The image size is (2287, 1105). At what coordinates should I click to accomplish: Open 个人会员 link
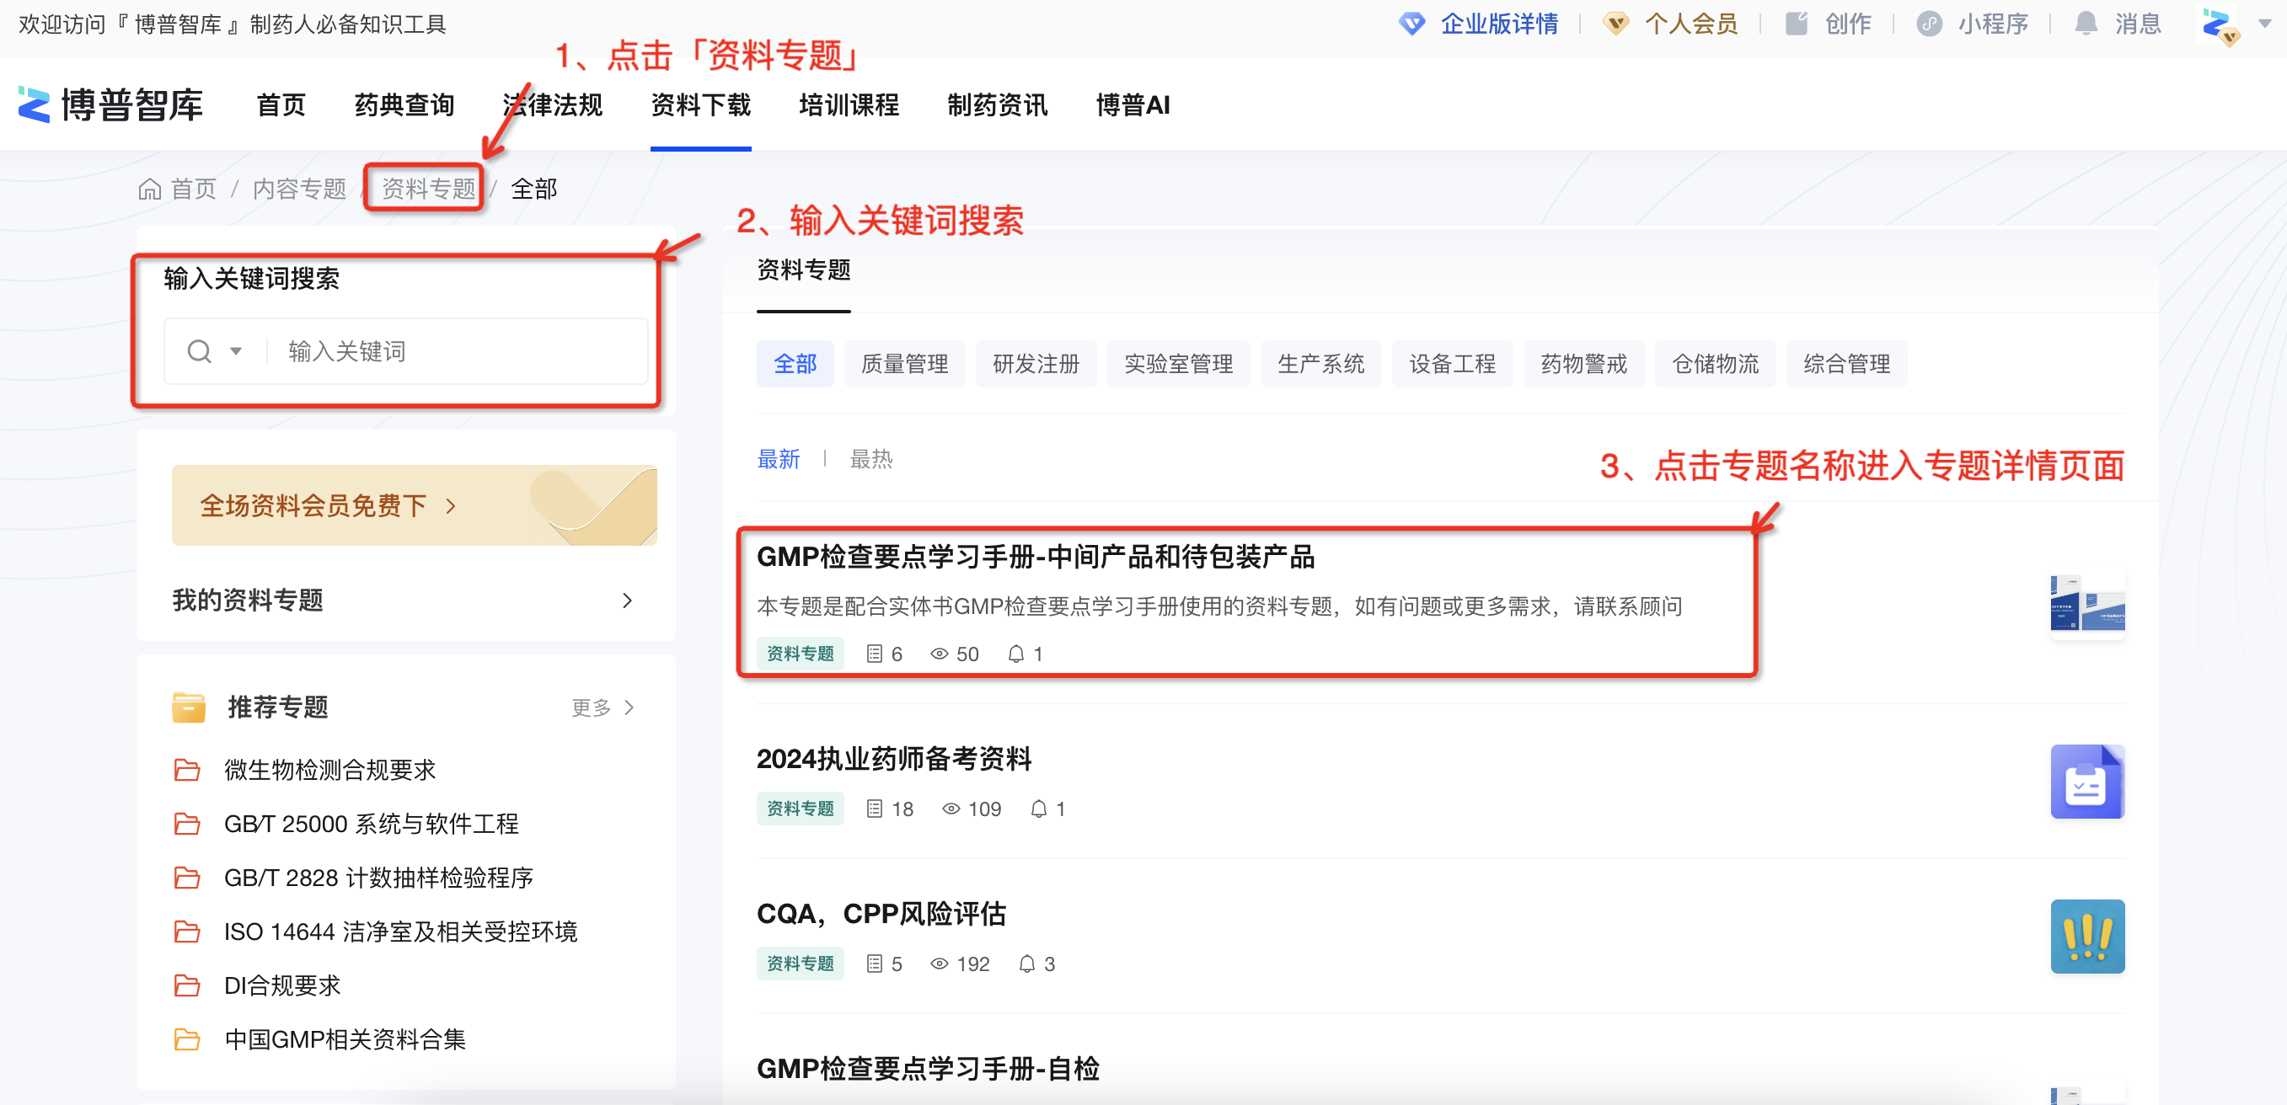pos(1691,24)
